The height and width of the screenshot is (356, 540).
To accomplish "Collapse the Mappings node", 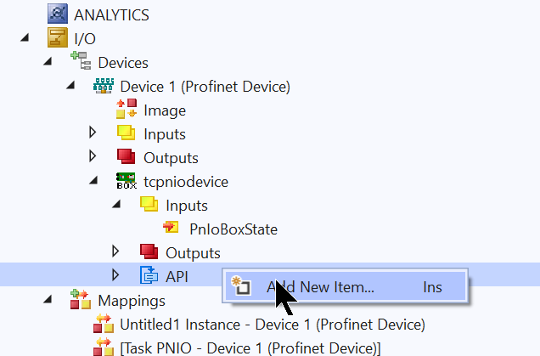I will coord(48,299).
